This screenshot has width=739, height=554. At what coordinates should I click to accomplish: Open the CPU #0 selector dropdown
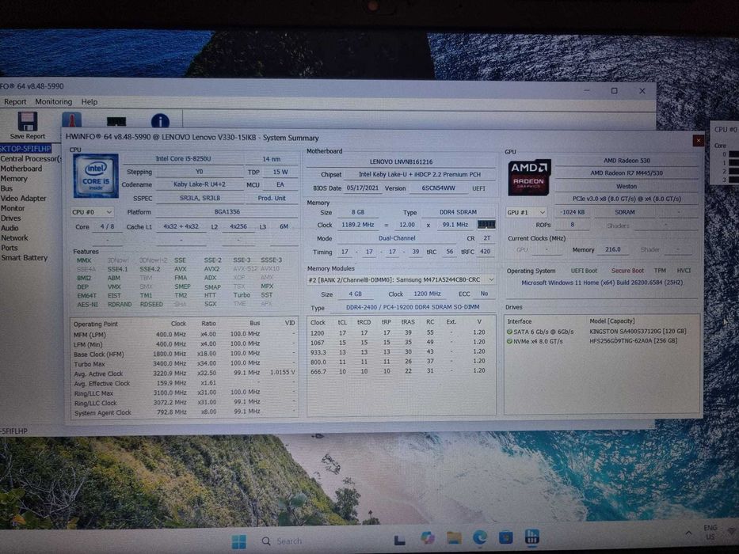(x=92, y=212)
